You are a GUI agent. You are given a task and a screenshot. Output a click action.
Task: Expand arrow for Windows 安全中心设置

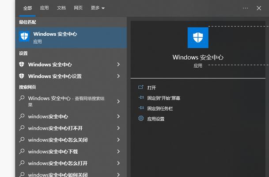coord(118,76)
